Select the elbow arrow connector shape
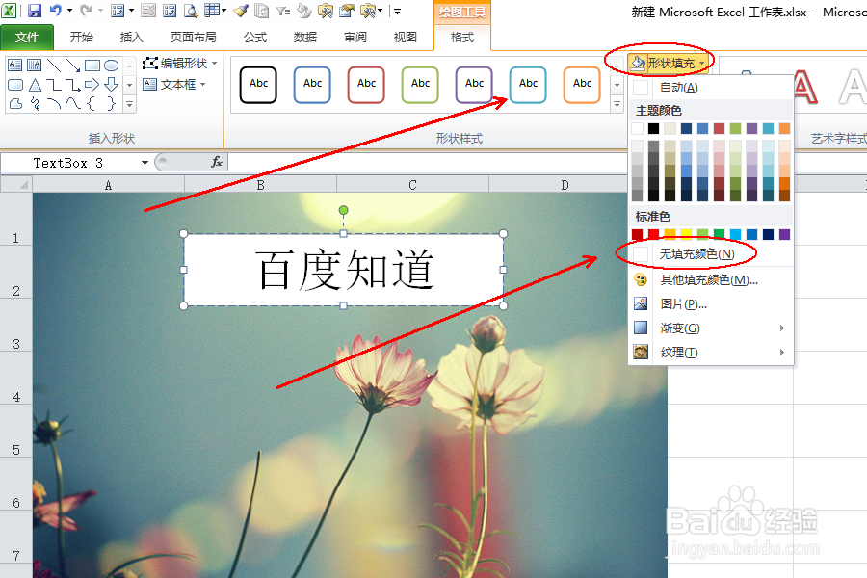Viewport: 867px width, 578px height. coord(73,85)
